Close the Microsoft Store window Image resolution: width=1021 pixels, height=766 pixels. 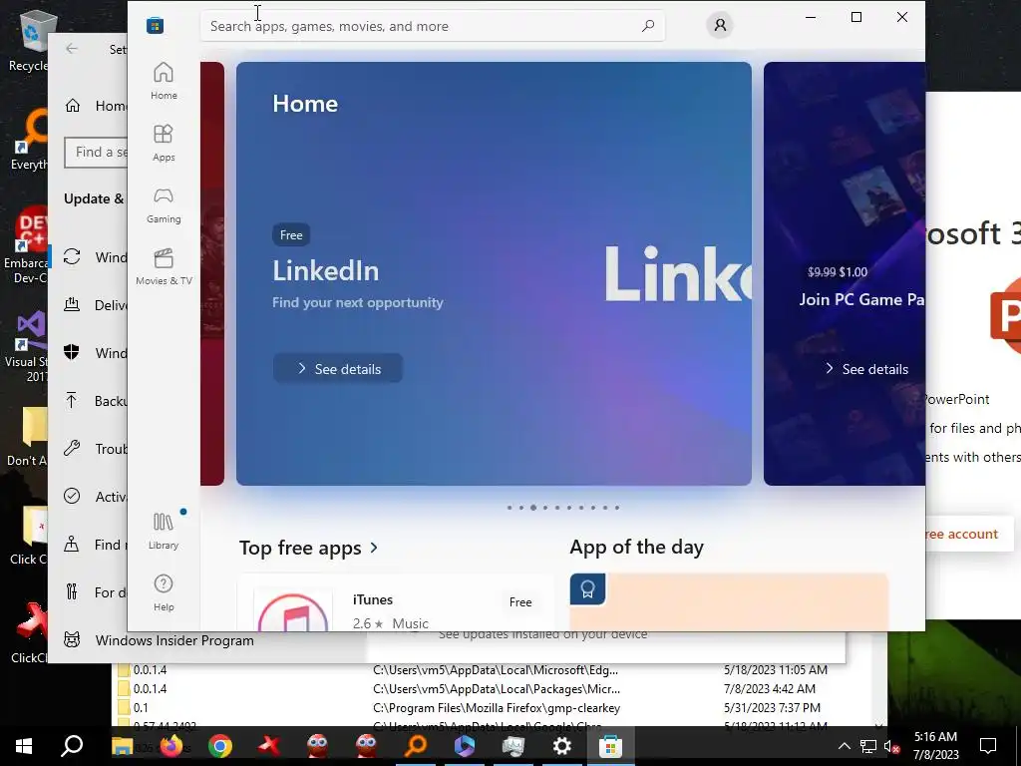click(x=901, y=17)
